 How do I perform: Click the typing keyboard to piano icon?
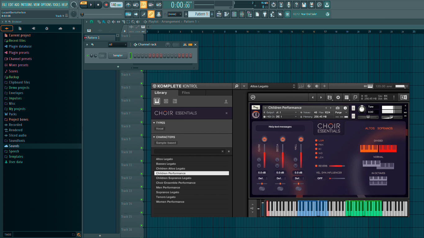(128, 14)
